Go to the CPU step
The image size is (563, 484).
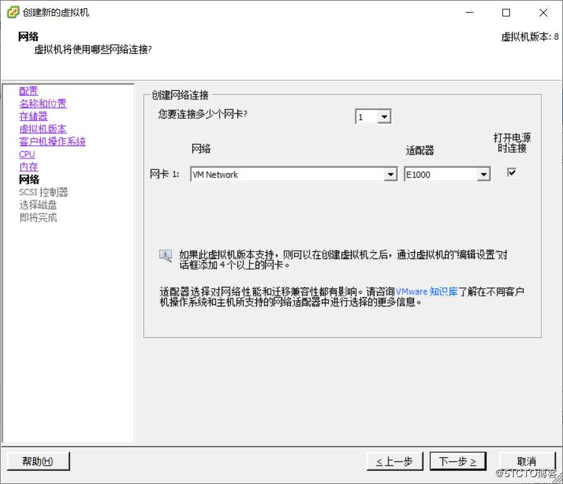[27, 154]
